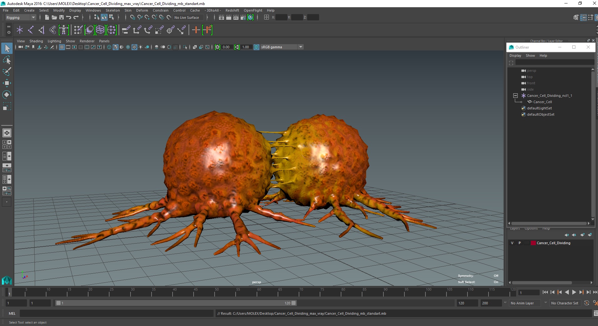Open the viewport Renderer menu
The image size is (598, 326).
click(87, 41)
